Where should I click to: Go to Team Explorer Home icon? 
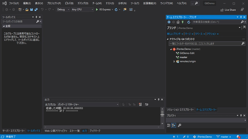point(178,22)
